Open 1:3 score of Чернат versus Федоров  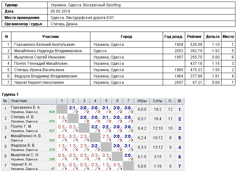coord(106,166)
